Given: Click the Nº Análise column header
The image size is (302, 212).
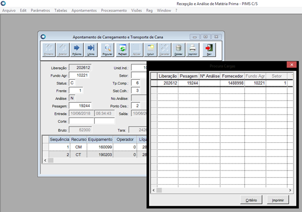Looking at the screenshot, I should point(210,76).
